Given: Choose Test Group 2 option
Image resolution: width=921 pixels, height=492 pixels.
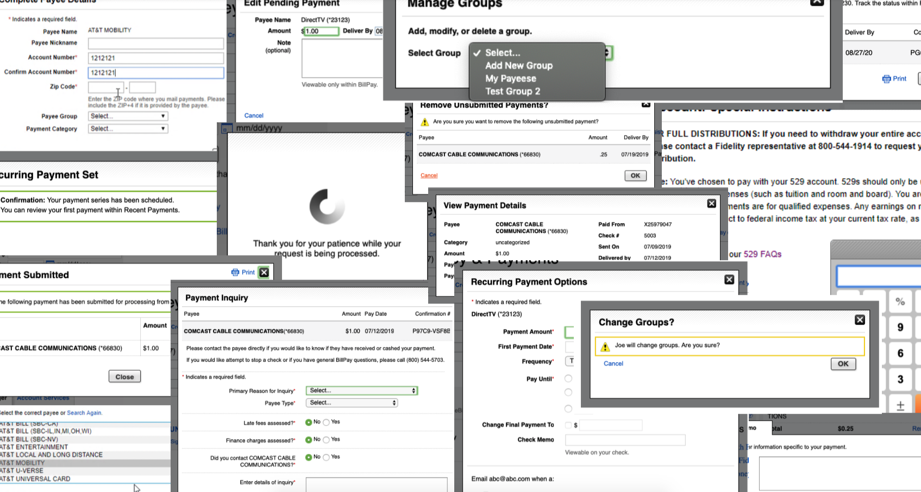Looking at the screenshot, I should click(513, 91).
